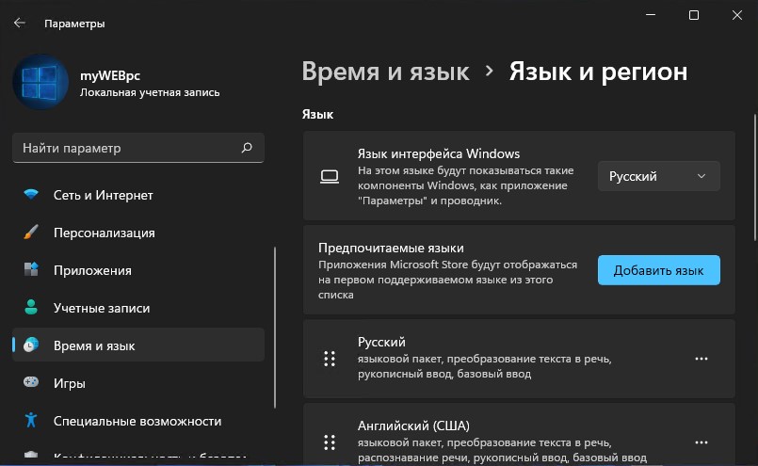Image resolution: width=758 pixels, height=466 pixels.
Task: Open "Учетные записи" section
Action: pyautogui.click(x=138, y=308)
